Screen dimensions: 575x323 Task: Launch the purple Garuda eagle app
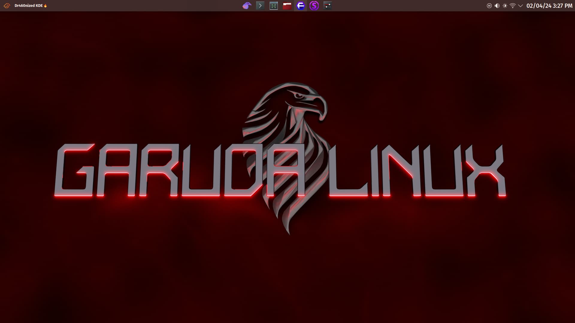pyautogui.click(x=247, y=6)
